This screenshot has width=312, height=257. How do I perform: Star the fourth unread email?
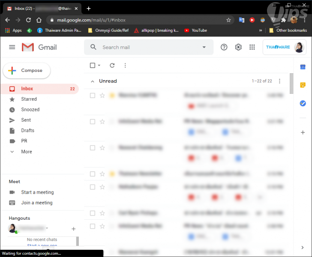point(102,174)
